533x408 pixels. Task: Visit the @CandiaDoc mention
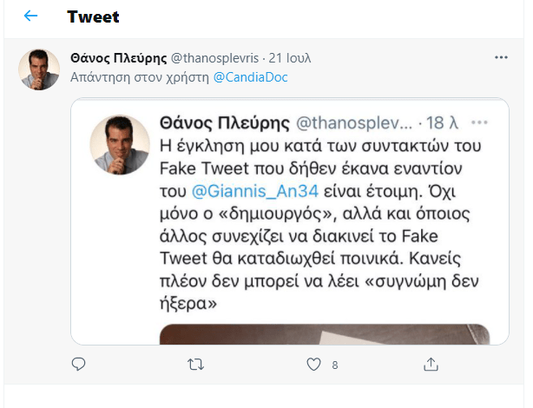(251, 76)
